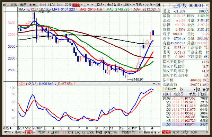Close the KD indicator panel
Viewport: 212px width, 137px height.
[x=159, y=84]
